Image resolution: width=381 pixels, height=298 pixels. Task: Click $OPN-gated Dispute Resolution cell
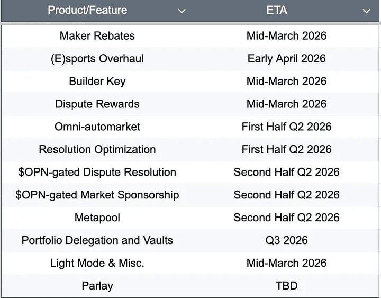tap(97, 173)
